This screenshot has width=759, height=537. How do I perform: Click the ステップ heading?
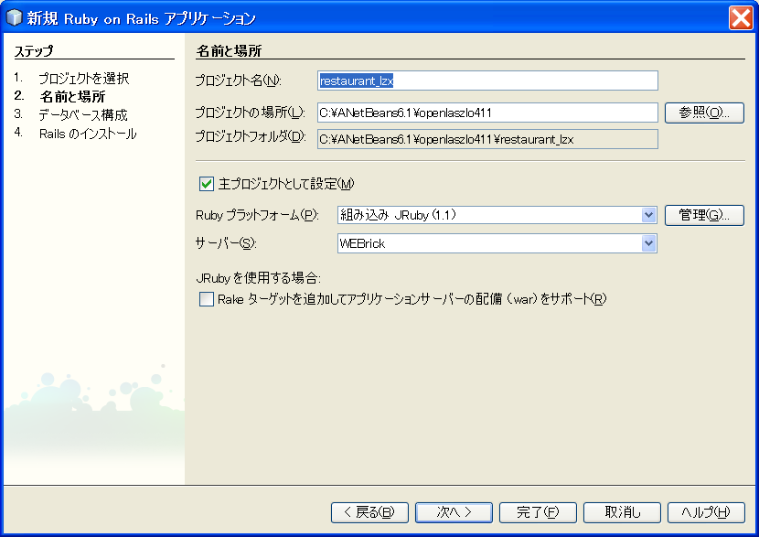[34, 51]
